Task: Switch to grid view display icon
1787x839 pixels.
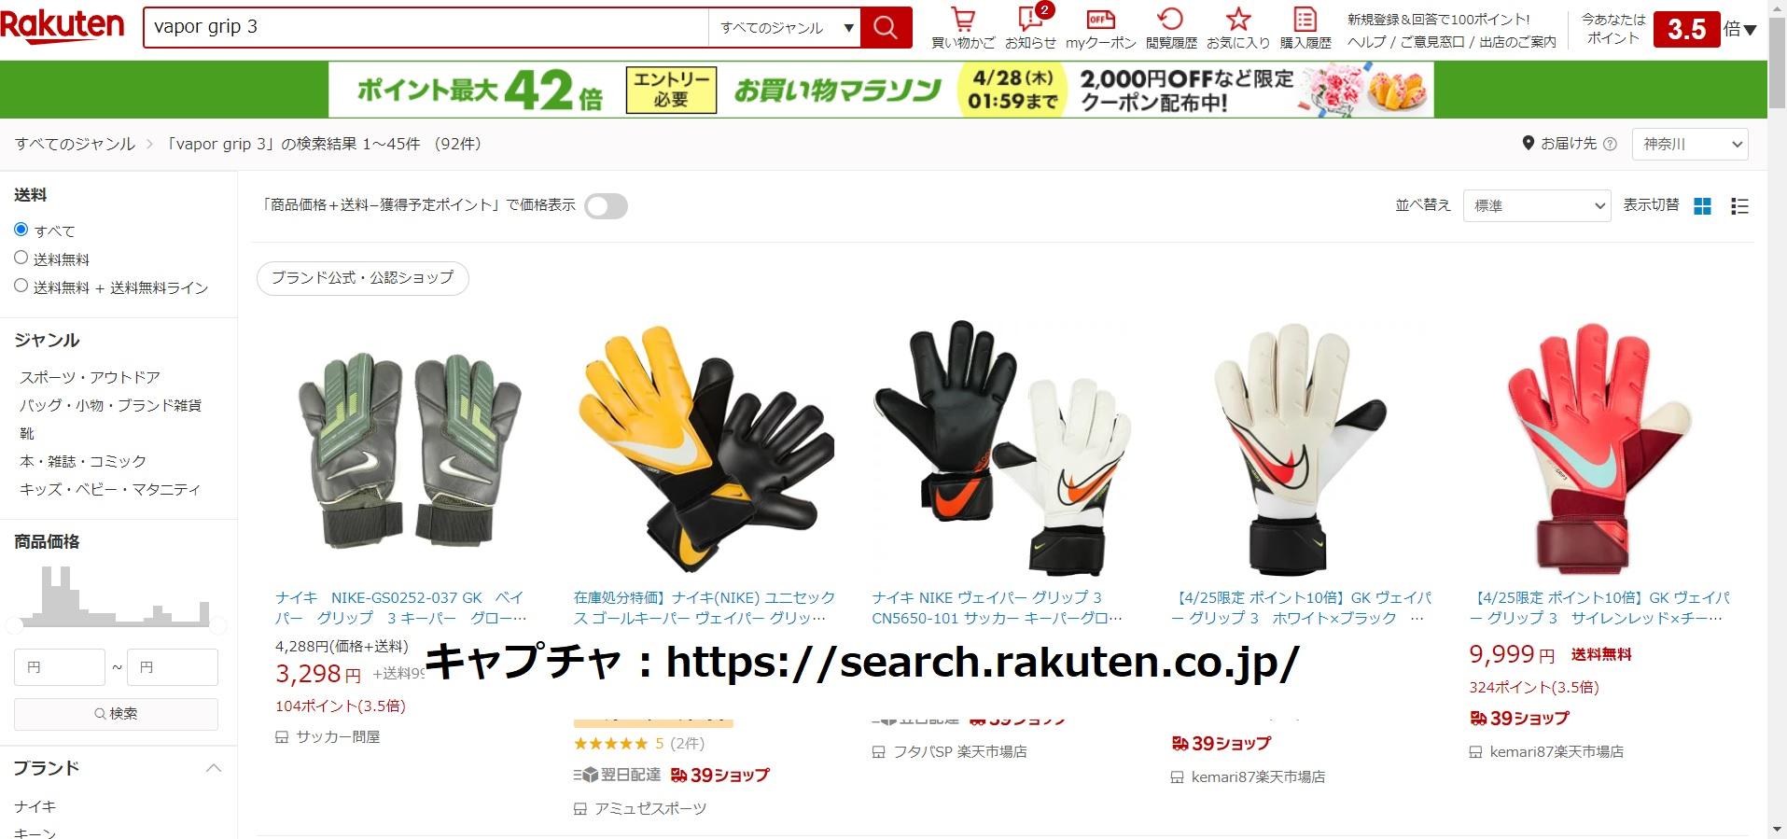Action: click(1702, 206)
